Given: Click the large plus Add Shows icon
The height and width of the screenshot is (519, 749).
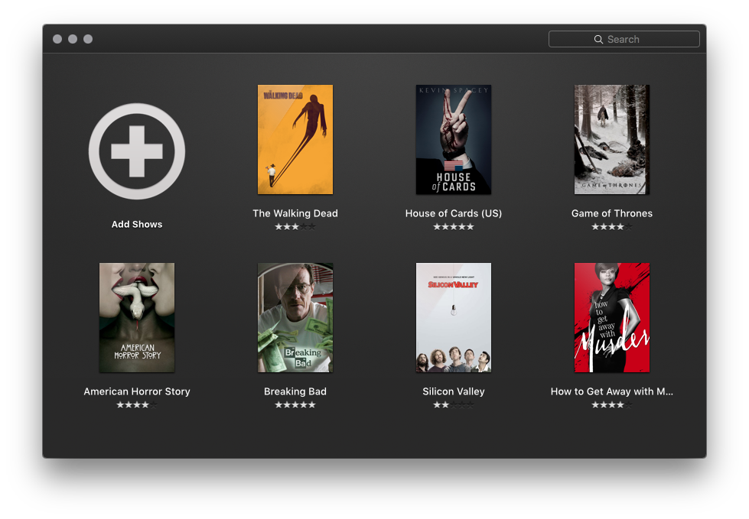Looking at the screenshot, I should pyautogui.click(x=137, y=151).
